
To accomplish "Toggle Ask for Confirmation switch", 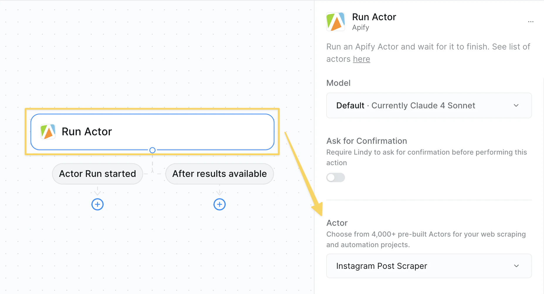I will (x=336, y=177).
